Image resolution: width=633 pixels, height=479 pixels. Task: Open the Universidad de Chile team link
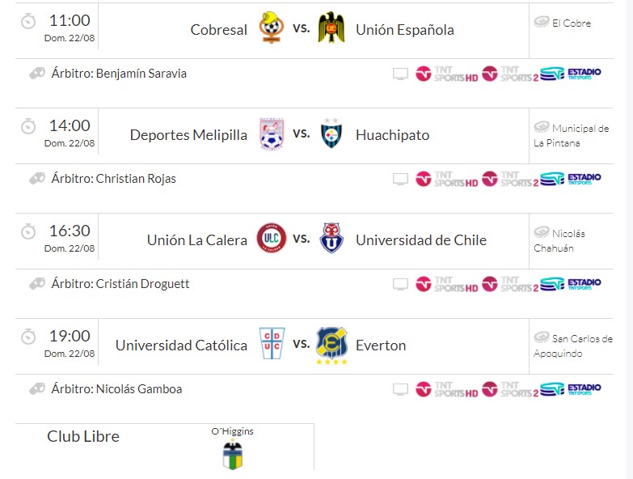click(x=421, y=240)
